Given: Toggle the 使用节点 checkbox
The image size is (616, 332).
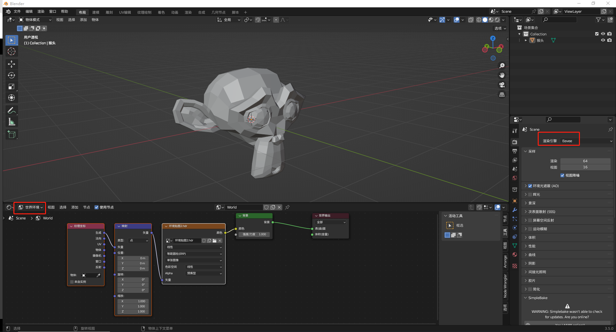Looking at the screenshot, I should [x=96, y=207].
